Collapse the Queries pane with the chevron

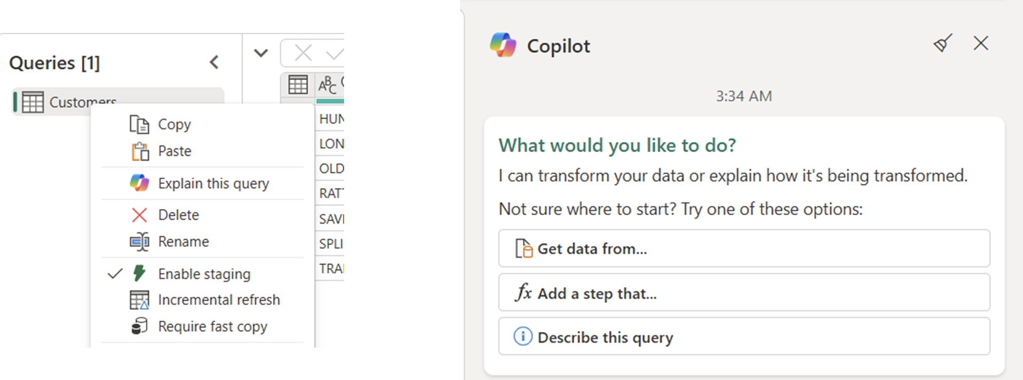tap(215, 62)
